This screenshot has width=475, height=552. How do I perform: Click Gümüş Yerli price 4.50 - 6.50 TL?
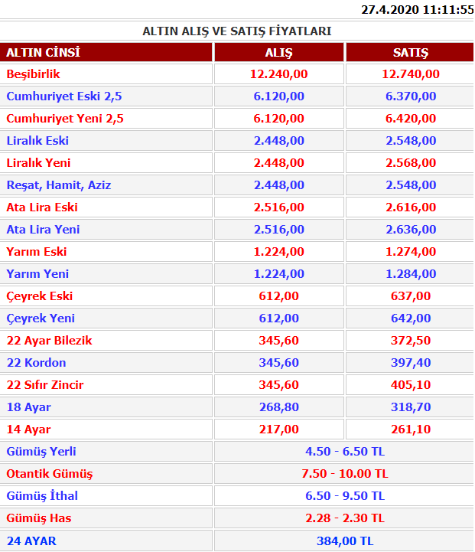coord(345,451)
